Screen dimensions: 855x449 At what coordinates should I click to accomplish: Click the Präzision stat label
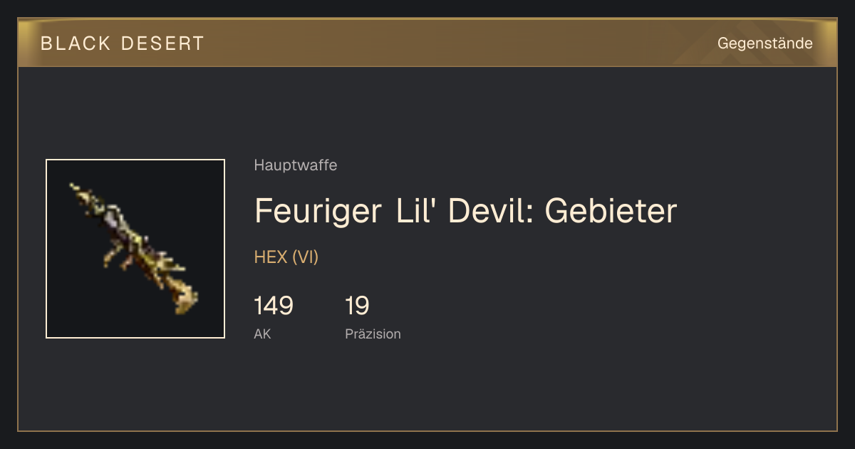pos(373,334)
